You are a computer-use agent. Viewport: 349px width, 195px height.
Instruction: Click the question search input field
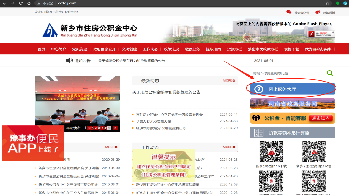(x=288, y=73)
